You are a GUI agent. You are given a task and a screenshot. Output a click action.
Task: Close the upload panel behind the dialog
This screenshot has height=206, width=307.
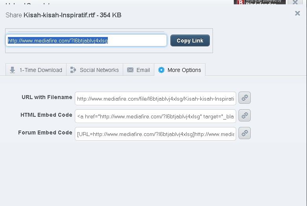tap(295, 2)
